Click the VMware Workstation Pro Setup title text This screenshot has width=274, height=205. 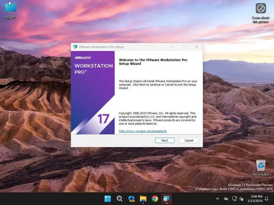[x=101, y=47]
